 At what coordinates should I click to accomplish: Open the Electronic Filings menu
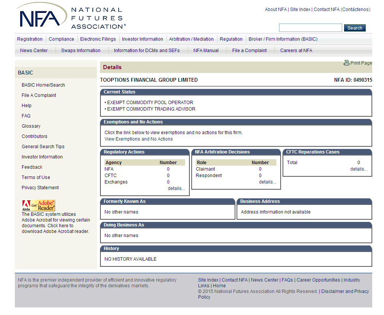98,39
